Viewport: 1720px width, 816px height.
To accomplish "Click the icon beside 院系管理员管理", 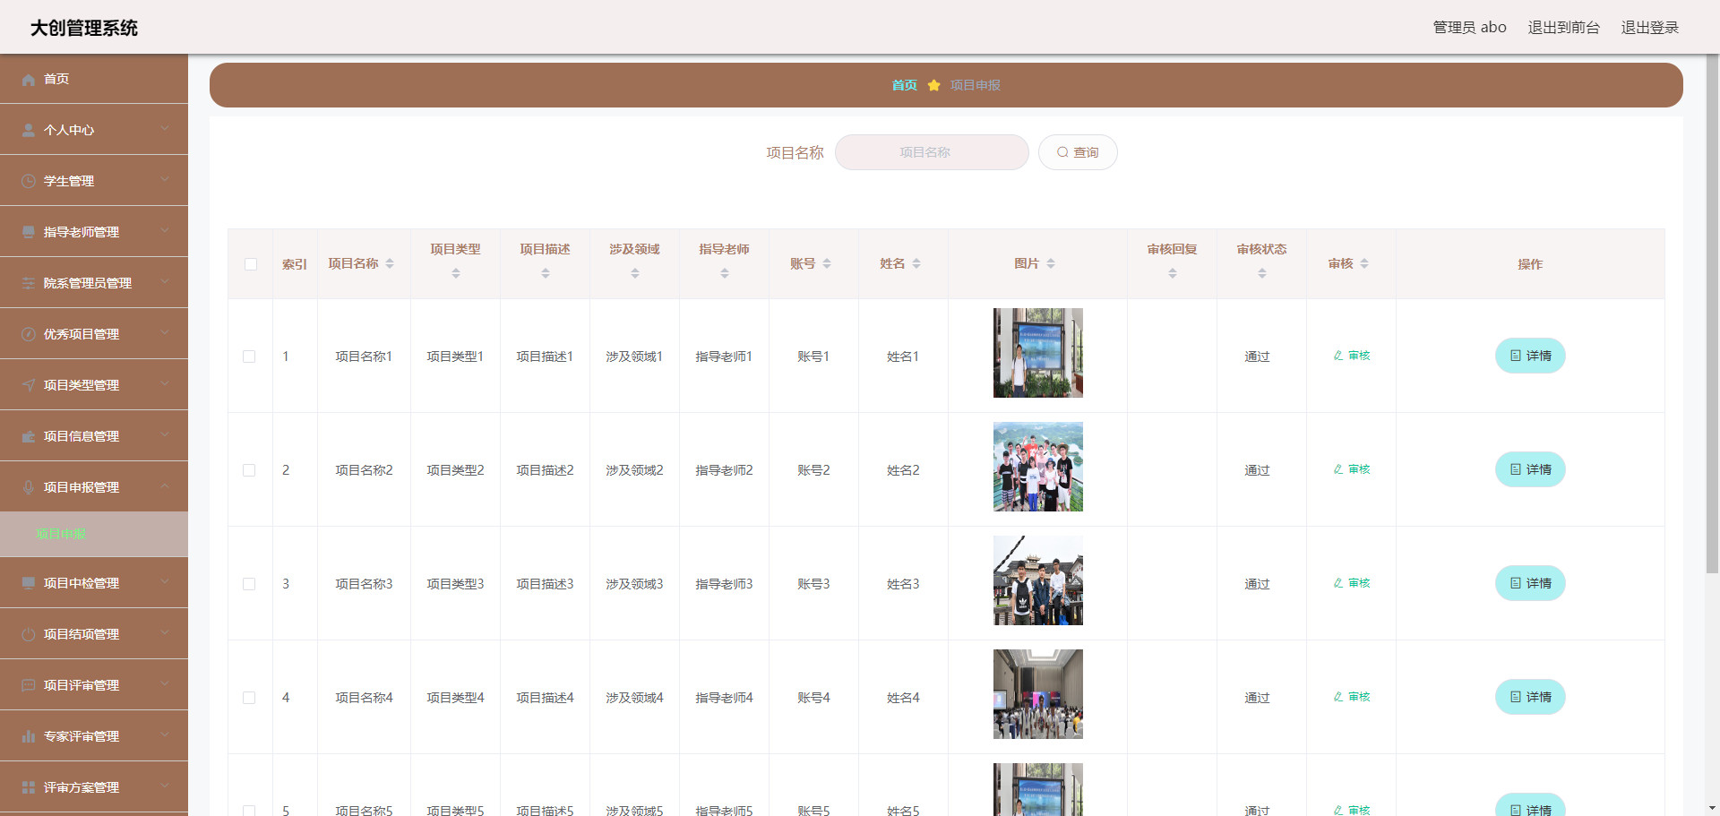I will pos(29,284).
